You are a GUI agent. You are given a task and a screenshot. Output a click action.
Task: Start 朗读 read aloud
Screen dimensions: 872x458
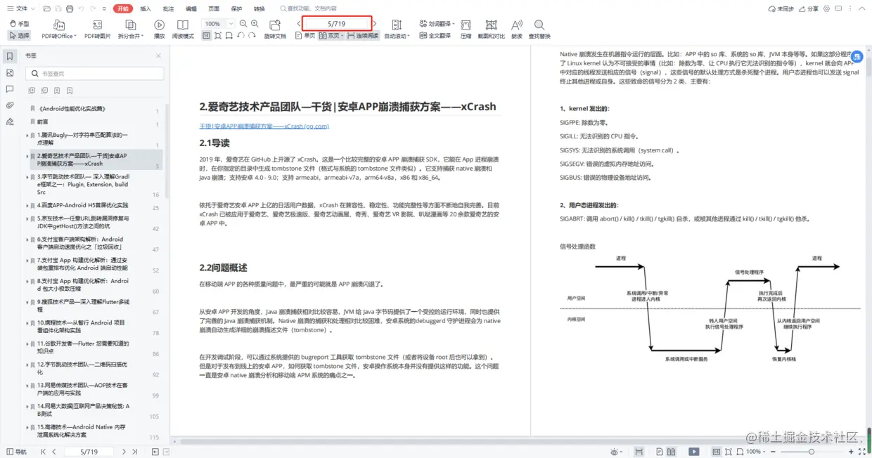tap(517, 30)
